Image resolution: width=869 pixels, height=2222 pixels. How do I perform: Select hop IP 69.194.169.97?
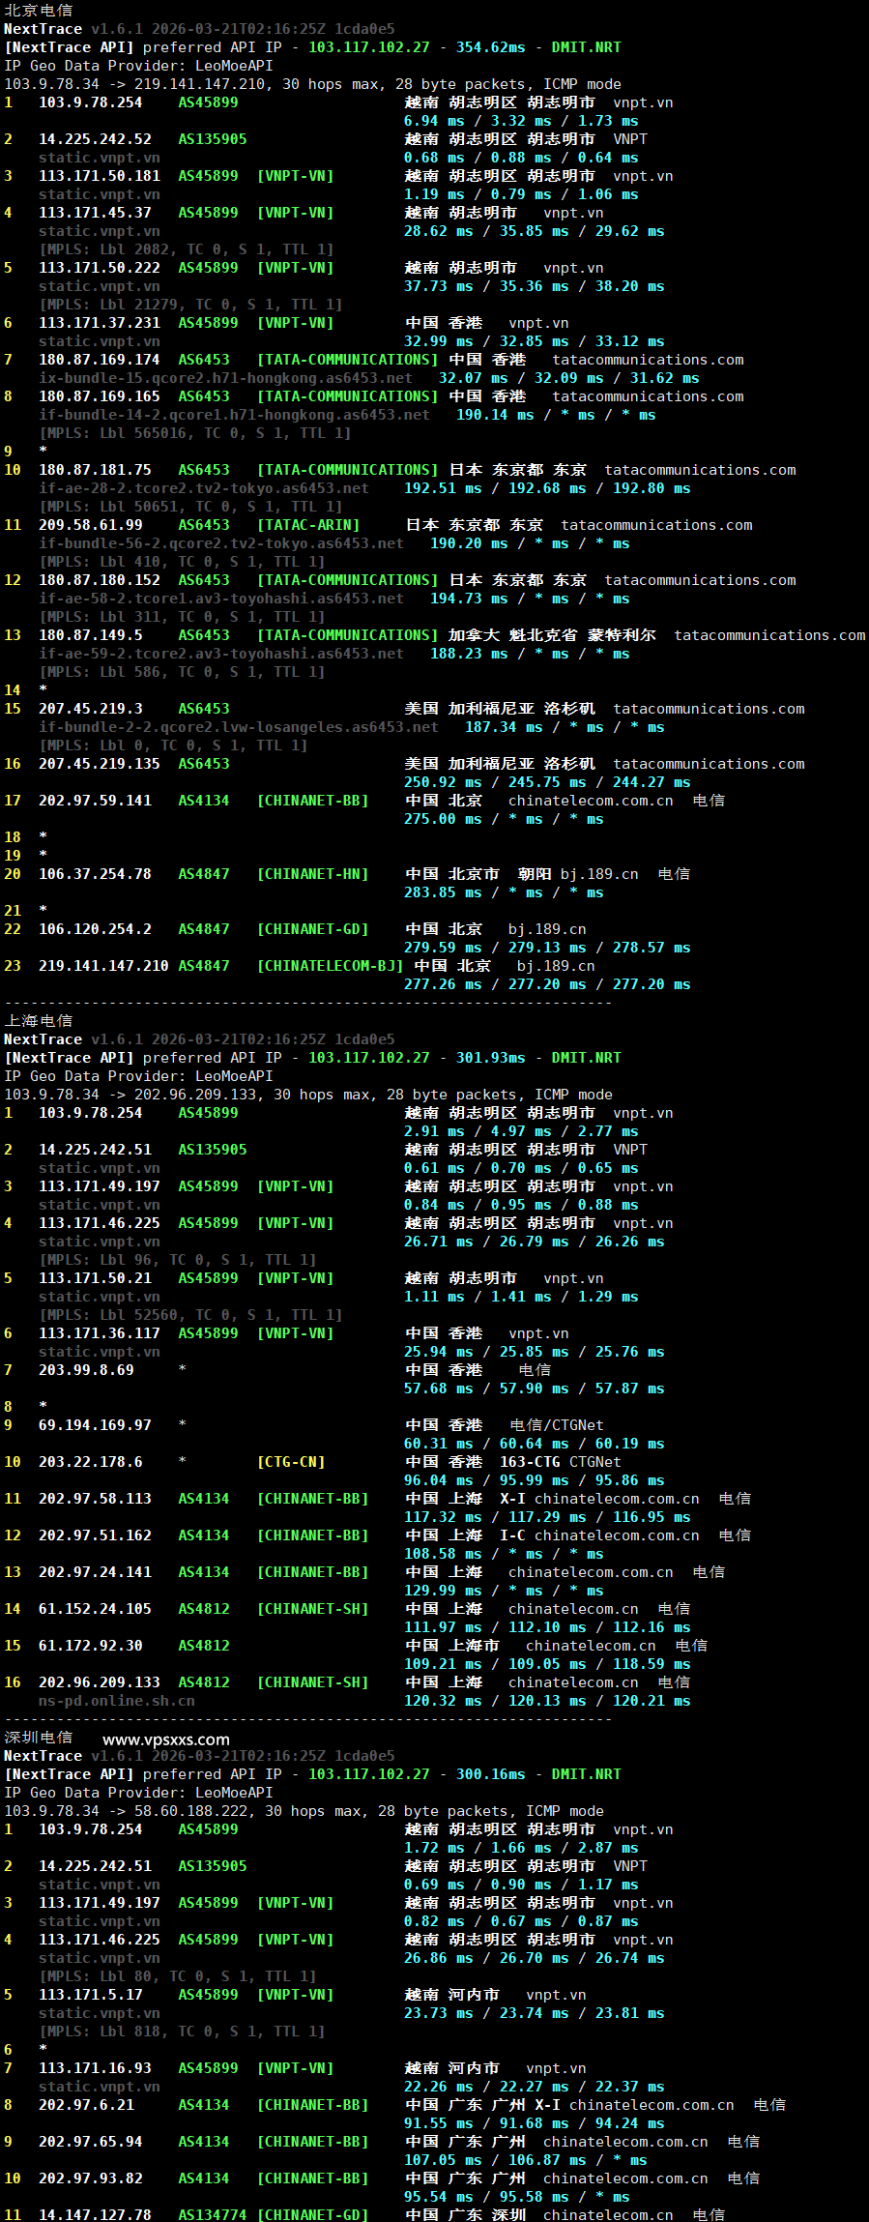pyautogui.click(x=95, y=1425)
